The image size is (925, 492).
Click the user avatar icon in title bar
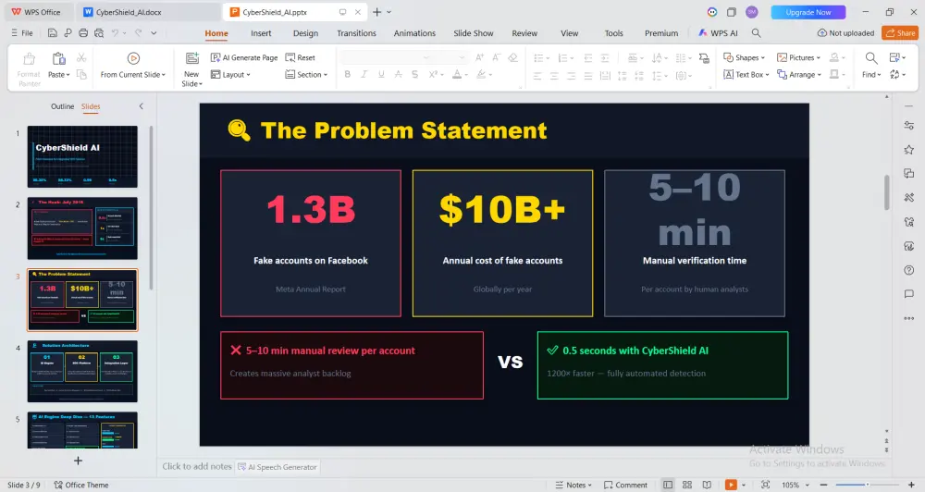751,12
